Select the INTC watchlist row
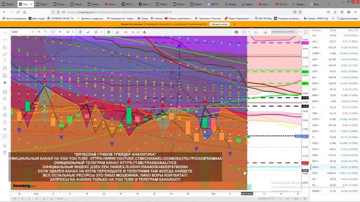 (x=335, y=161)
